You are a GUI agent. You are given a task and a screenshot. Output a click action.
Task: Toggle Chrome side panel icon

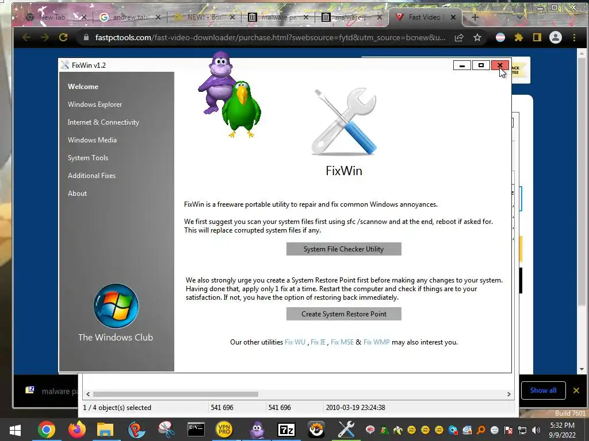coord(537,37)
